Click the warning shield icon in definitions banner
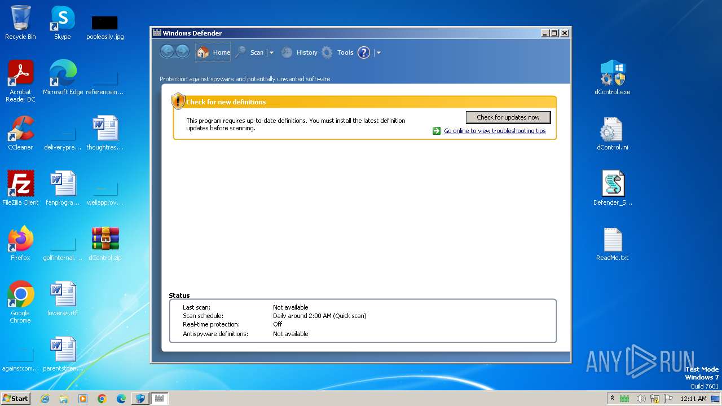Screen dimensions: 722x406 click(178, 101)
